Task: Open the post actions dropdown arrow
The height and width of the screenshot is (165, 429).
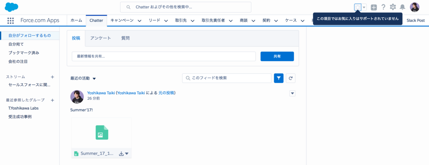Action: (292, 93)
